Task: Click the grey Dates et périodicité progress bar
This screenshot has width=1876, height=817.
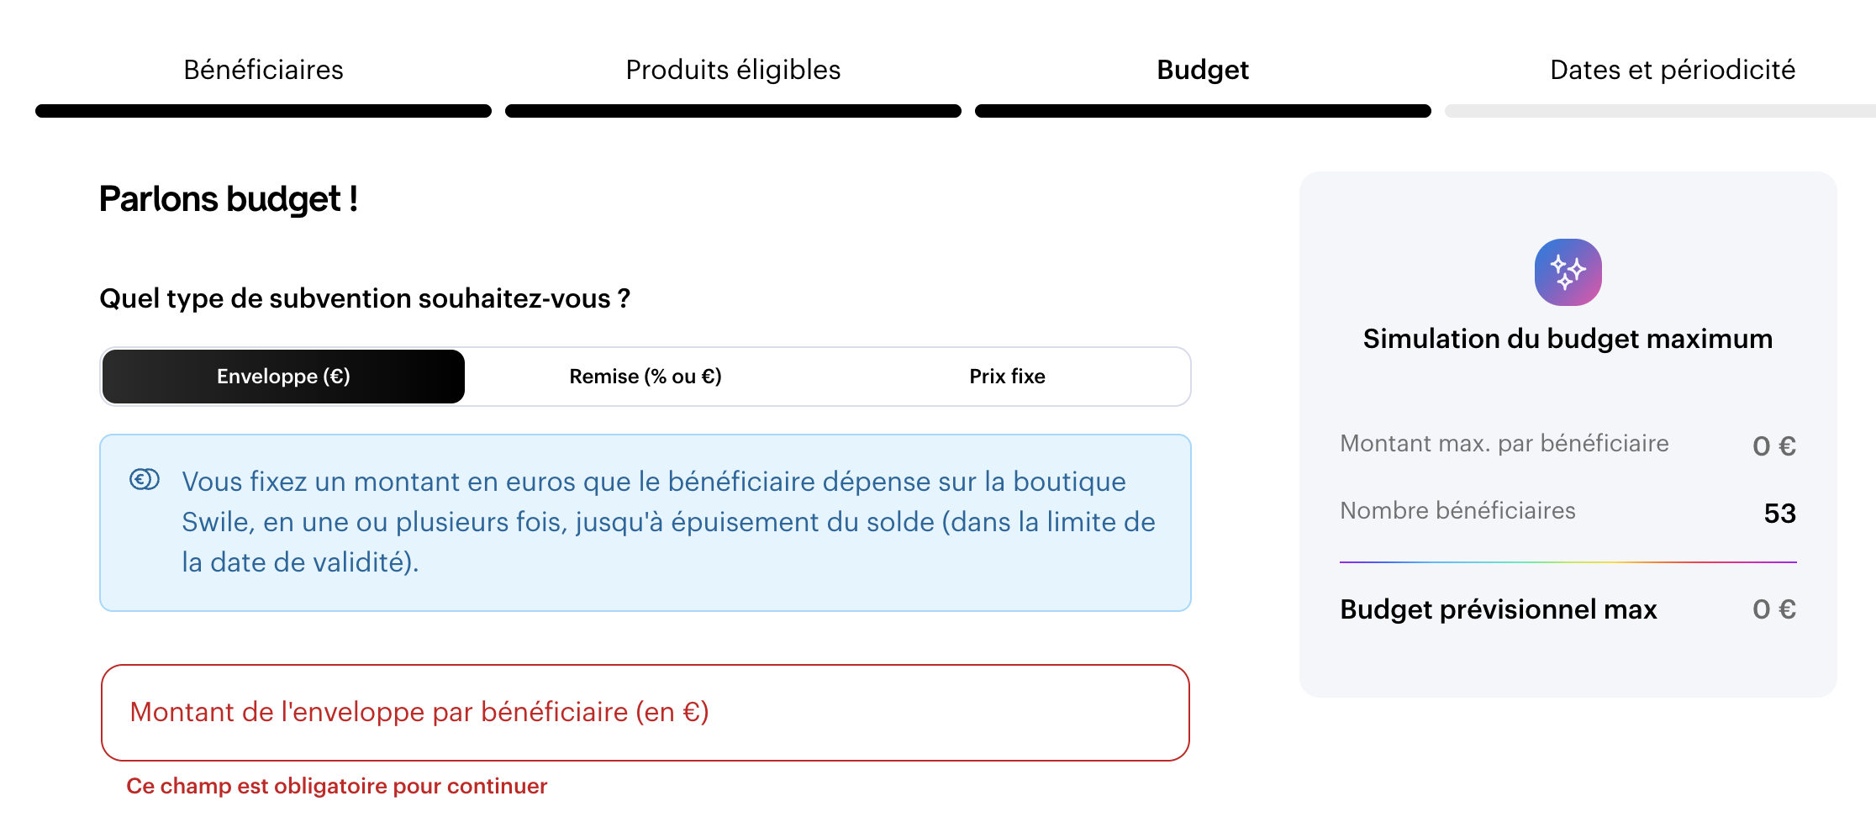Action: 1660,111
